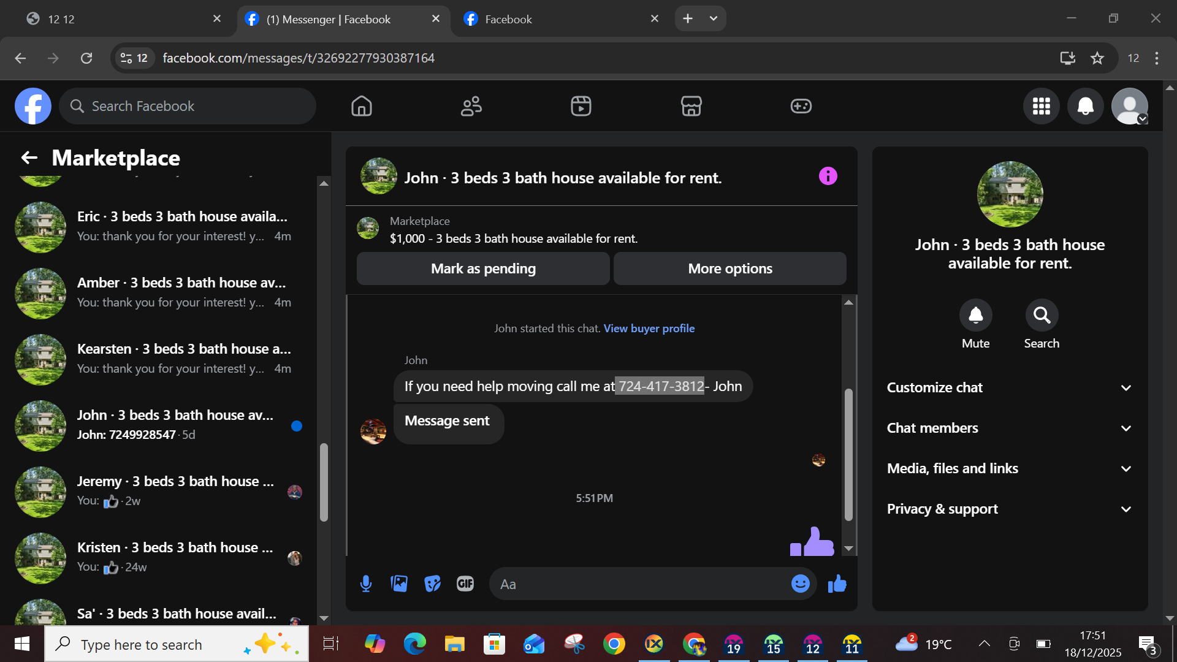The height and width of the screenshot is (662, 1177).
Task: Close the '12 12' tab
Action: pyautogui.click(x=217, y=19)
